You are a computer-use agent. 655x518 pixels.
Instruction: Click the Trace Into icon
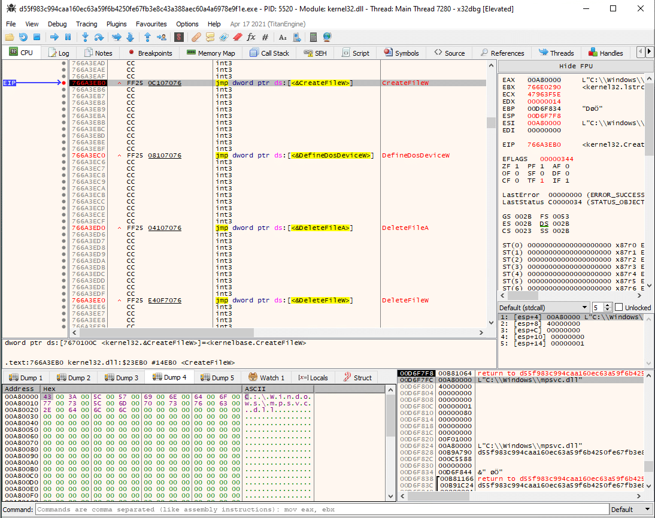click(x=117, y=37)
